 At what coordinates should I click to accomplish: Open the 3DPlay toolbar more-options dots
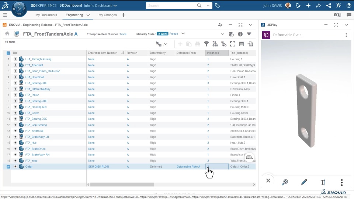click(342, 182)
